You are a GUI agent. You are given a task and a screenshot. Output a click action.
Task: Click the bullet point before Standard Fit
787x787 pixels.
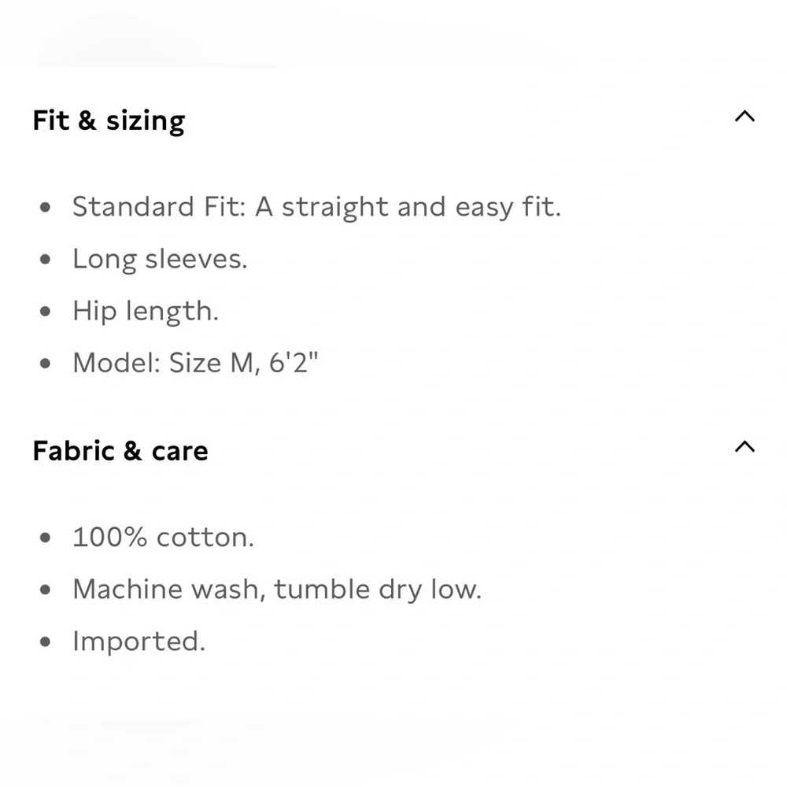click(45, 207)
